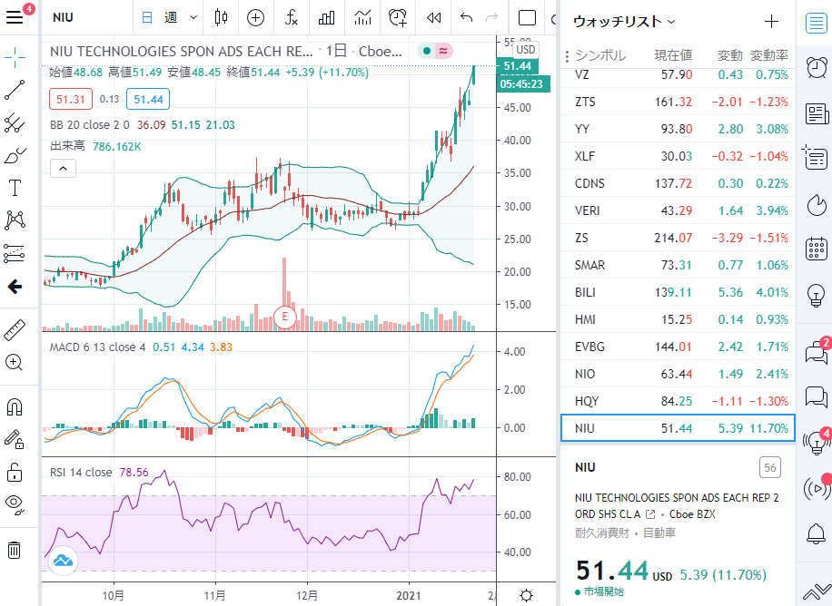Open the notifications bell sidebar icon
Screen dimensions: 832x606
(x=816, y=533)
